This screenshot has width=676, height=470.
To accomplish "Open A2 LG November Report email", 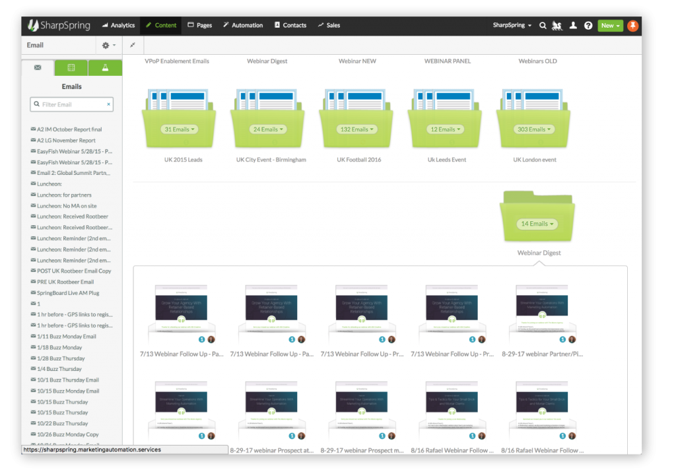I will (x=66, y=141).
